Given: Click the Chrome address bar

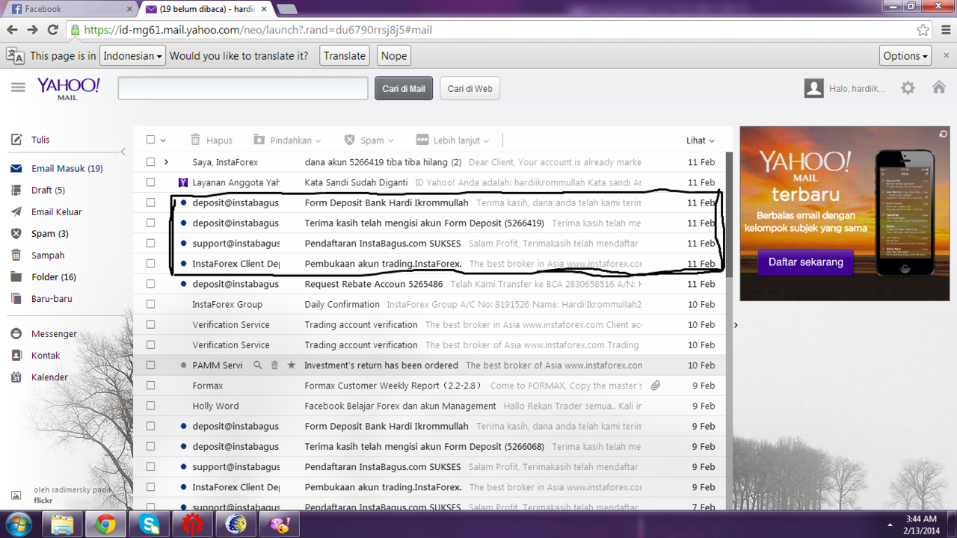Looking at the screenshot, I should coord(493,30).
